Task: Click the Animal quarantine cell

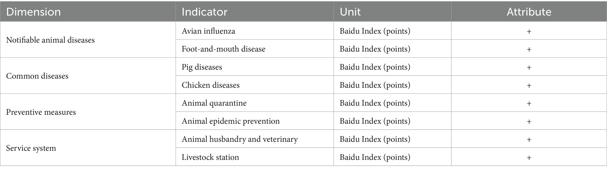Action: click(214, 103)
